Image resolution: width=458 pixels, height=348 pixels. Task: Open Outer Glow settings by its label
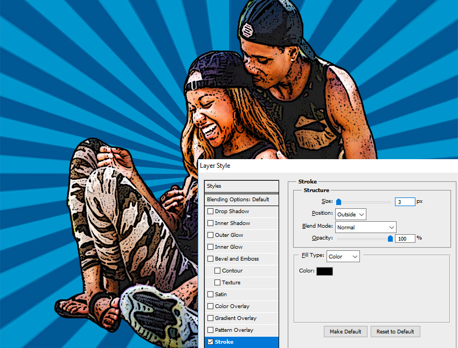[x=229, y=235]
